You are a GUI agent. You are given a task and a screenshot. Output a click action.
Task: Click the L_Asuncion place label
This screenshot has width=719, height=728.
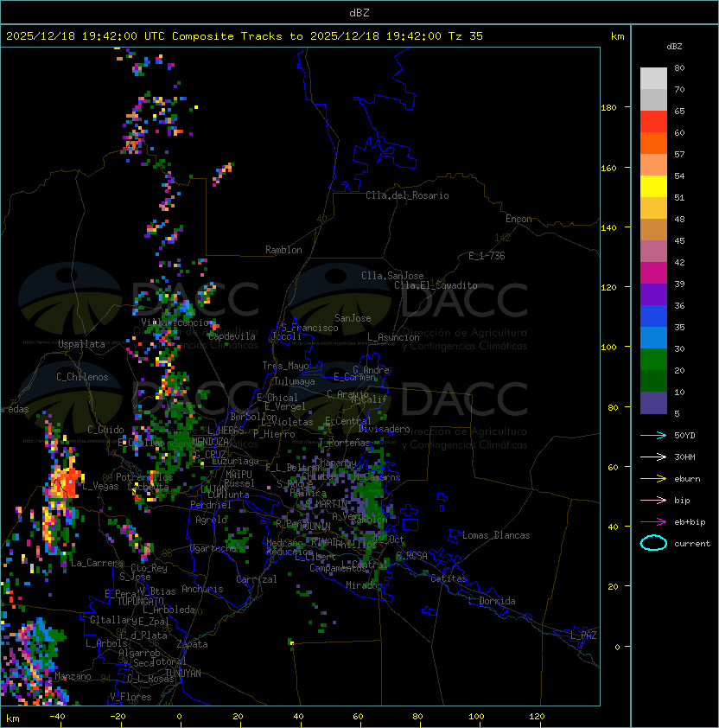coord(393,337)
